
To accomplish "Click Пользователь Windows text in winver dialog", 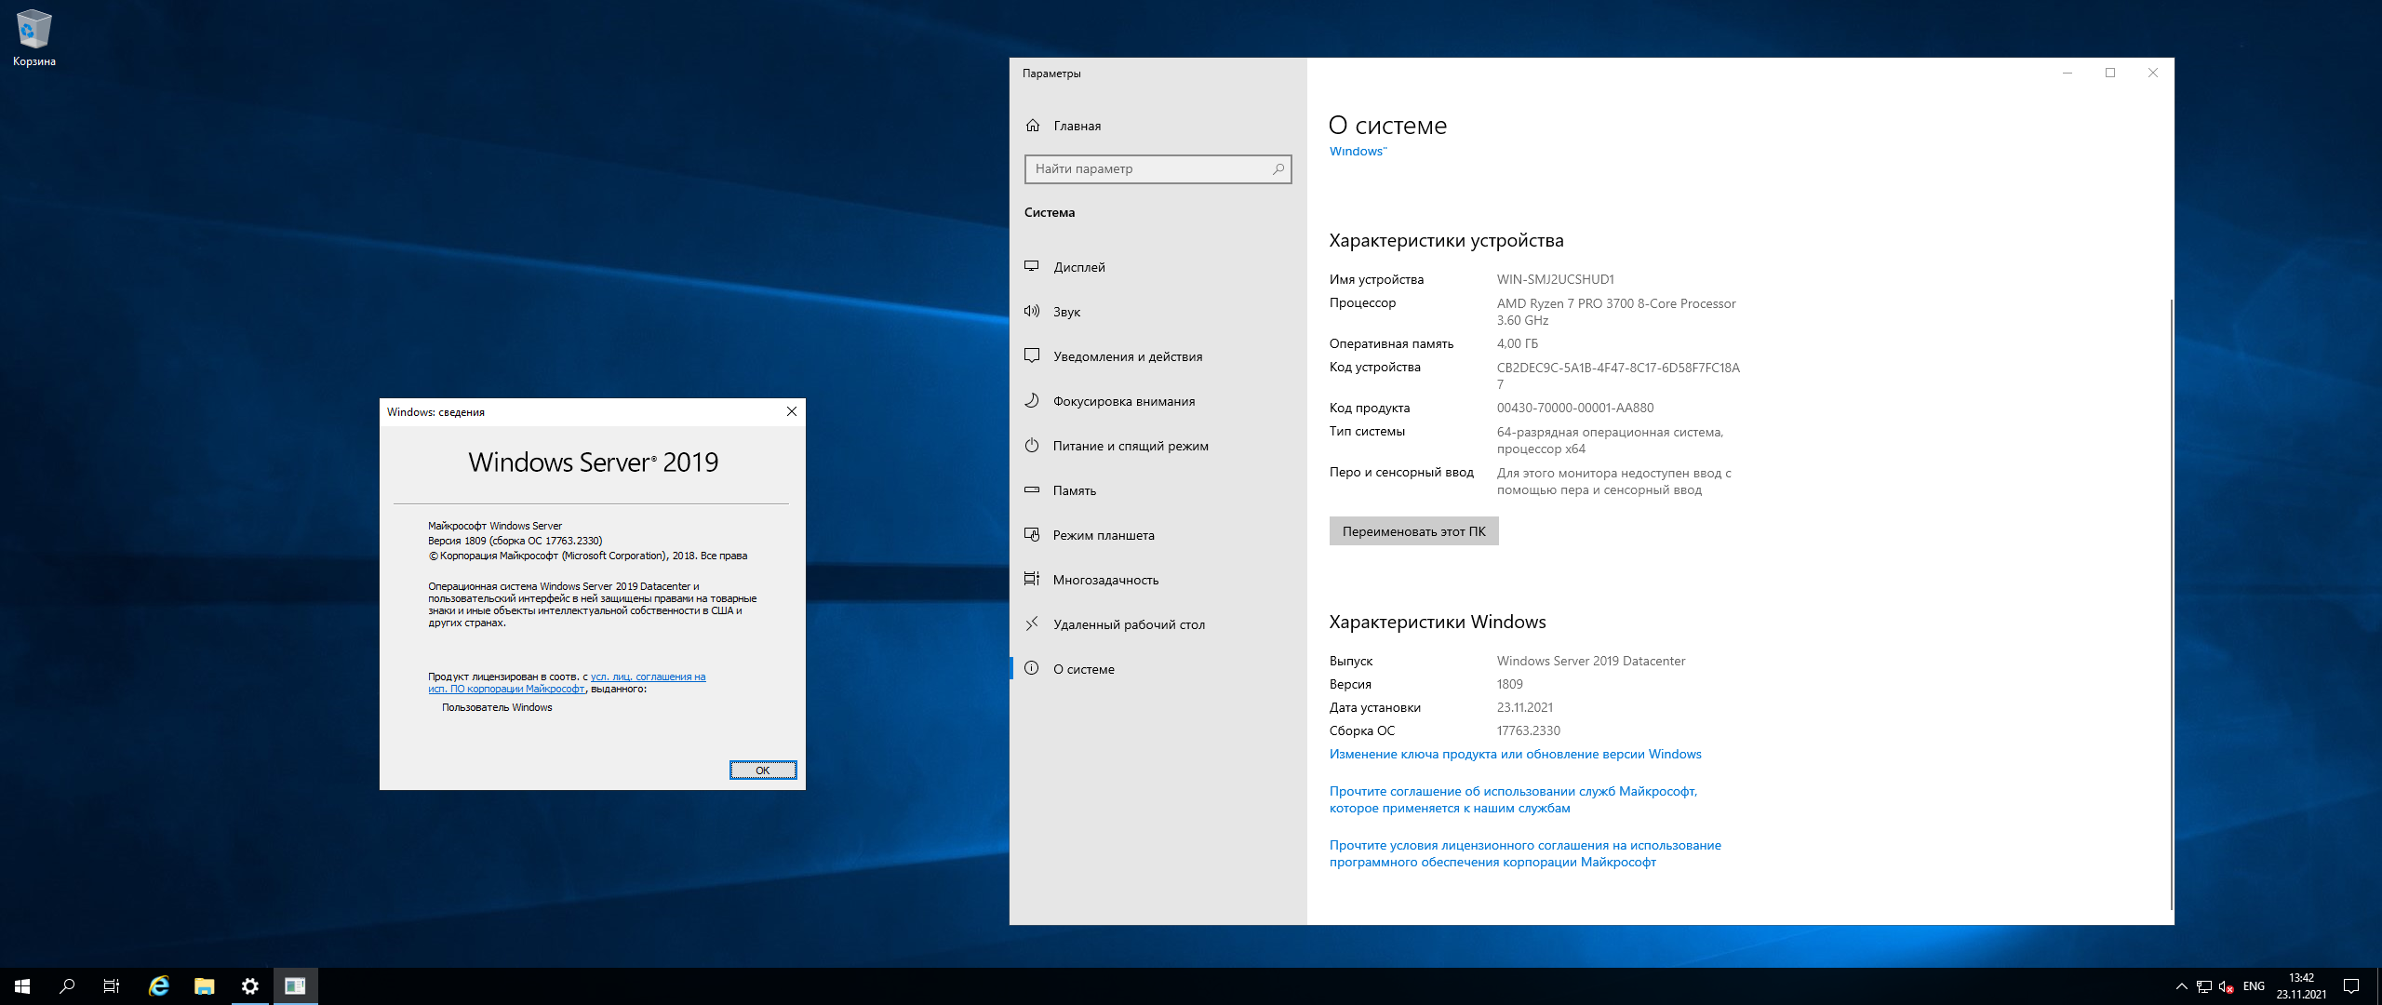I will (x=497, y=708).
